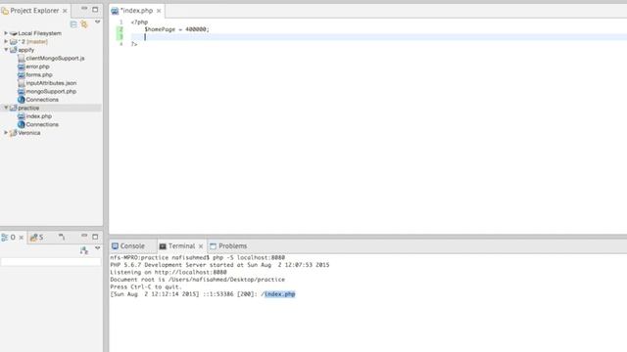Open the Outline 'O' tab

[13, 238]
